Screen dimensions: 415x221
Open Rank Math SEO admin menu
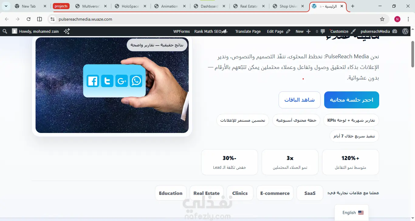point(211,31)
